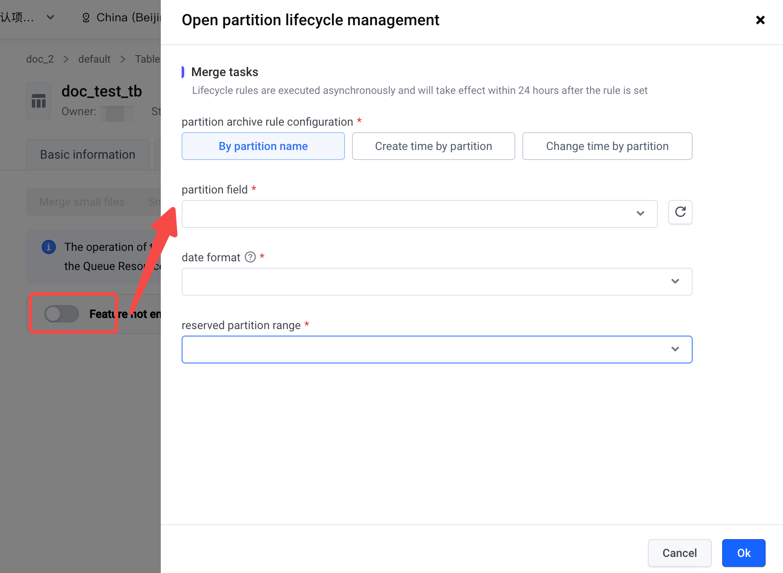Go to doc_2 breadcrumb
783x573 pixels.
pos(40,59)
